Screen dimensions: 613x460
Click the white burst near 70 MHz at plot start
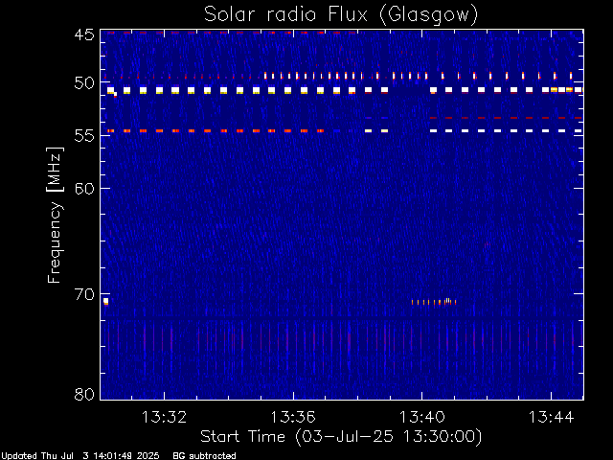point(105,301)
